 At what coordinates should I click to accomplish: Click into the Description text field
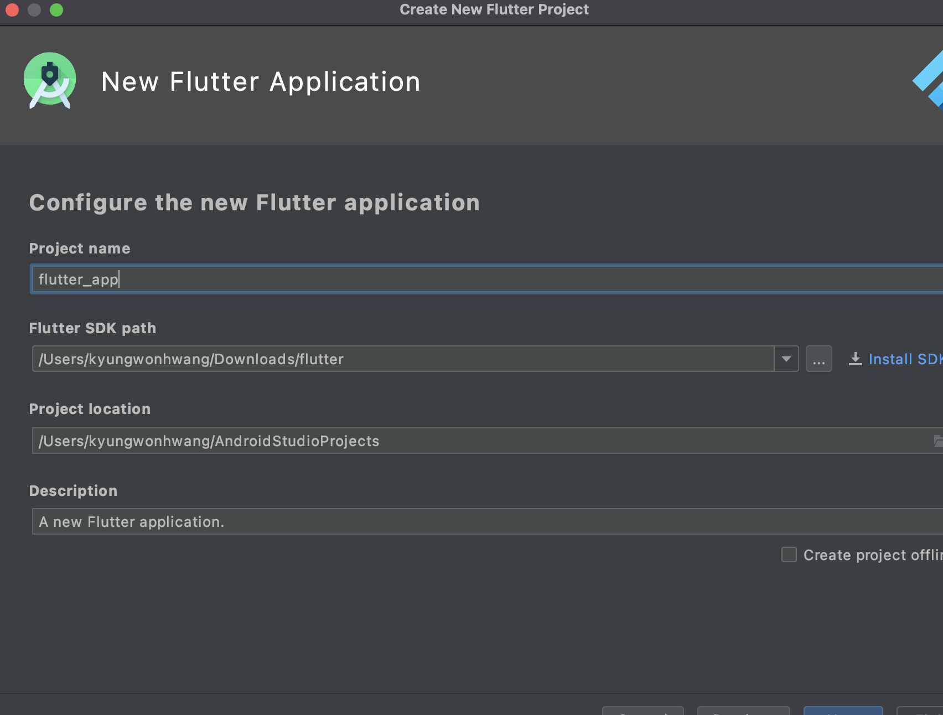point(487,522)
